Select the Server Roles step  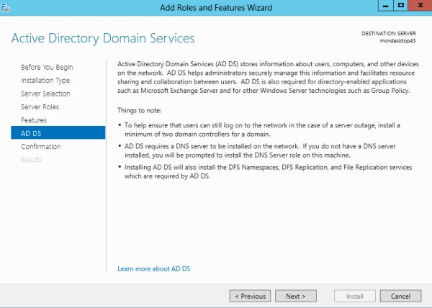pyautogui.click(x=40, y=107)
